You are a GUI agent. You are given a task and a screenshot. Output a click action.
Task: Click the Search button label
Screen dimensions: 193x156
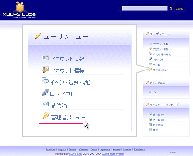[179, 9]
